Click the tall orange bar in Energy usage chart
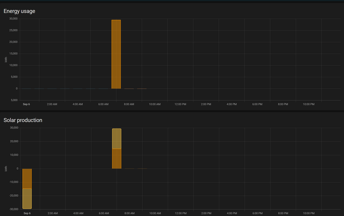The width and height of the screenshot is (344, 216). point(116,54)
